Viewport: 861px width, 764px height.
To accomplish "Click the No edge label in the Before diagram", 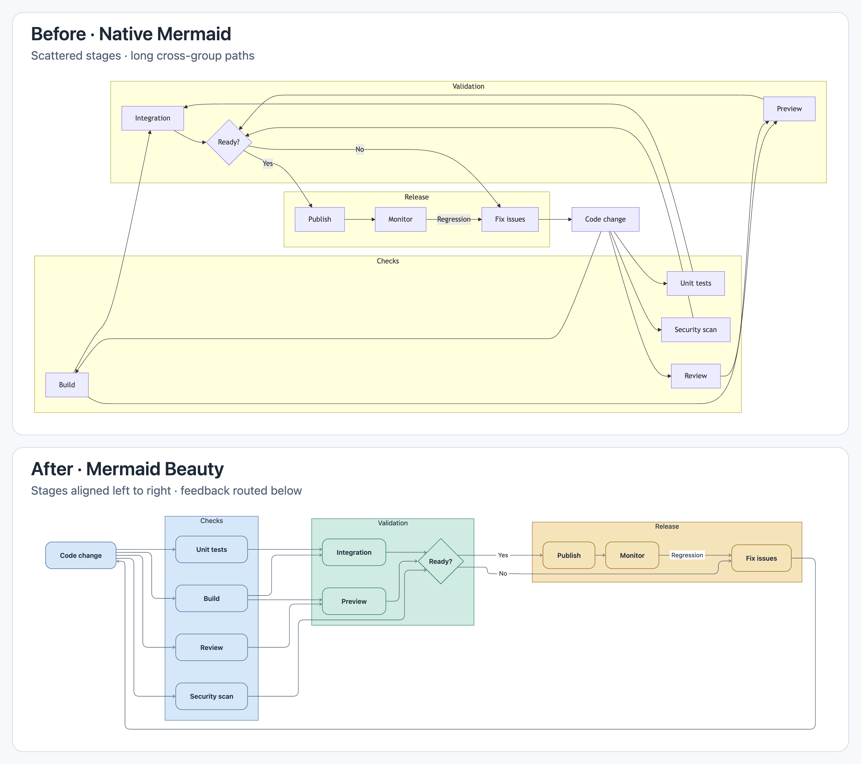I will click(x=360, y=149).
